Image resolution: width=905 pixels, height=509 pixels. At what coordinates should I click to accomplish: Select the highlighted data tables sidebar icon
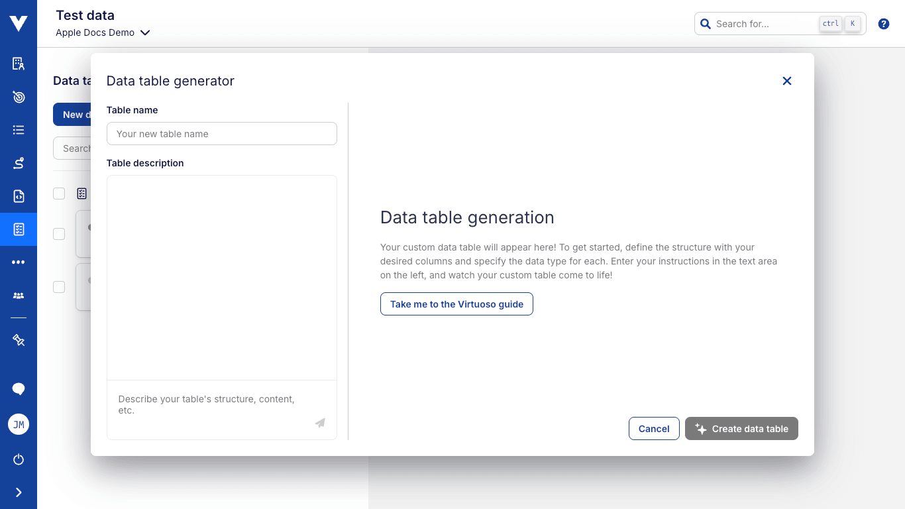coord(18,229)
